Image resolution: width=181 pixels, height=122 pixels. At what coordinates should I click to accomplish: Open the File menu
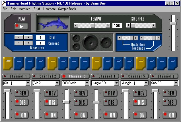click(x=5, y=9)
